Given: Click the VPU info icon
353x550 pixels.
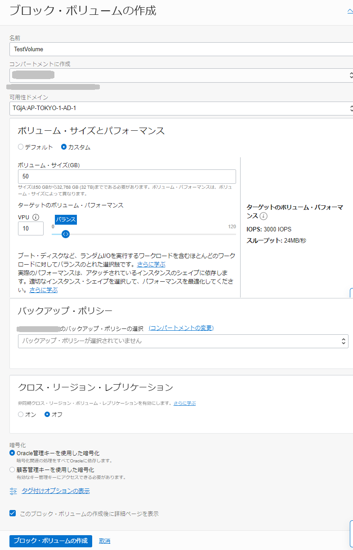Looking at the screenshot, I should point(36,217).
